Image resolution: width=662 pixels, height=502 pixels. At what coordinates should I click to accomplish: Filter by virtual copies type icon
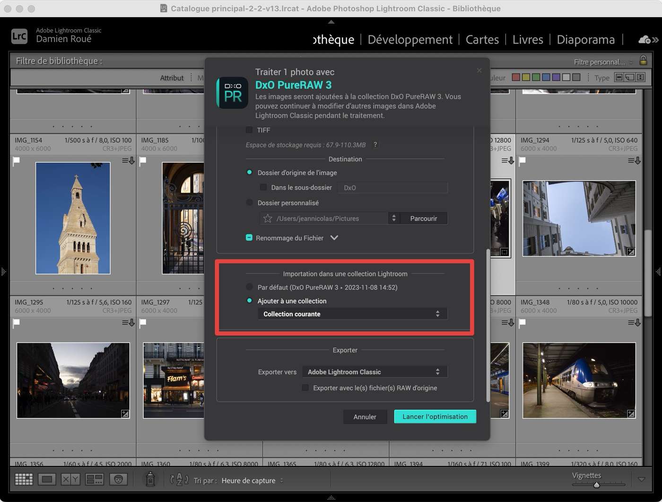(629, 77)
